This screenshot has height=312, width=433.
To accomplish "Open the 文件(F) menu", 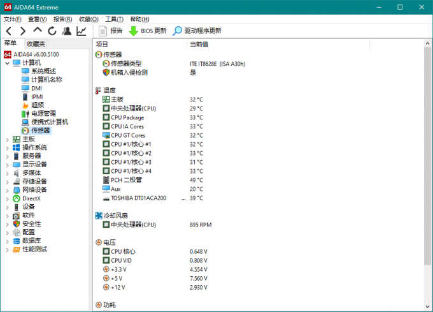I will (13, 19).
